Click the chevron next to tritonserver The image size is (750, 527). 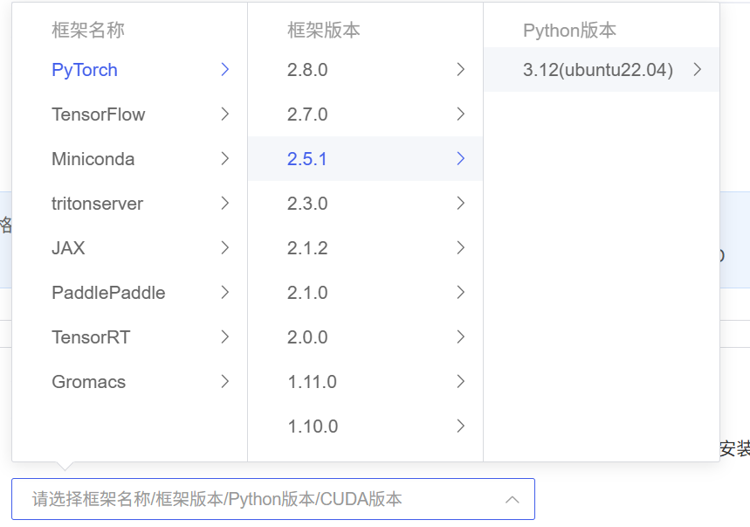click(x=224, y=204)
